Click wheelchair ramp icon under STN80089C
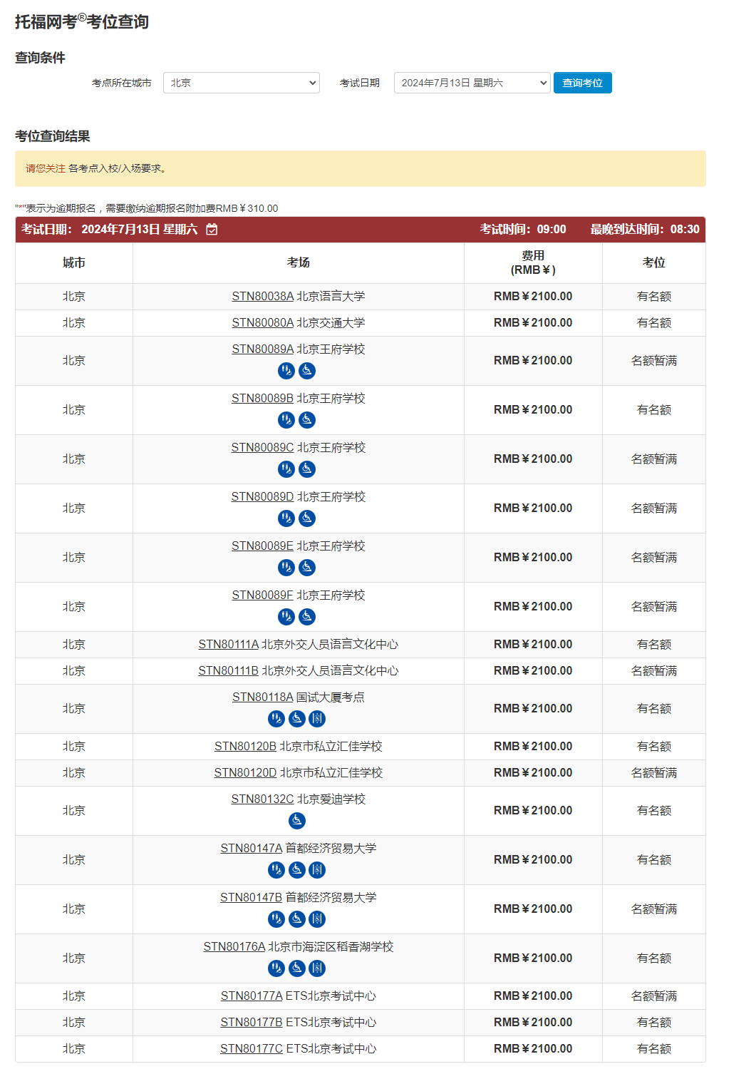756x1074 pixels. [307, 469]
